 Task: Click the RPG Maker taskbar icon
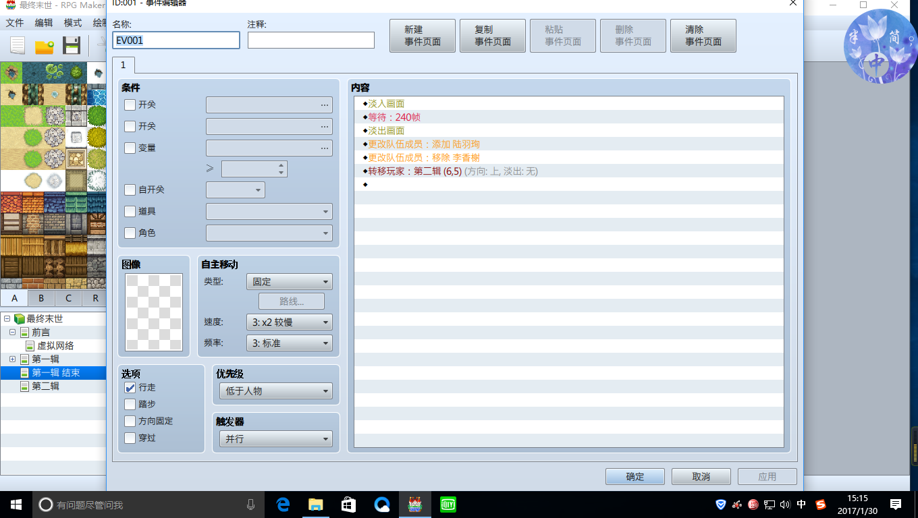click(414, 504)
